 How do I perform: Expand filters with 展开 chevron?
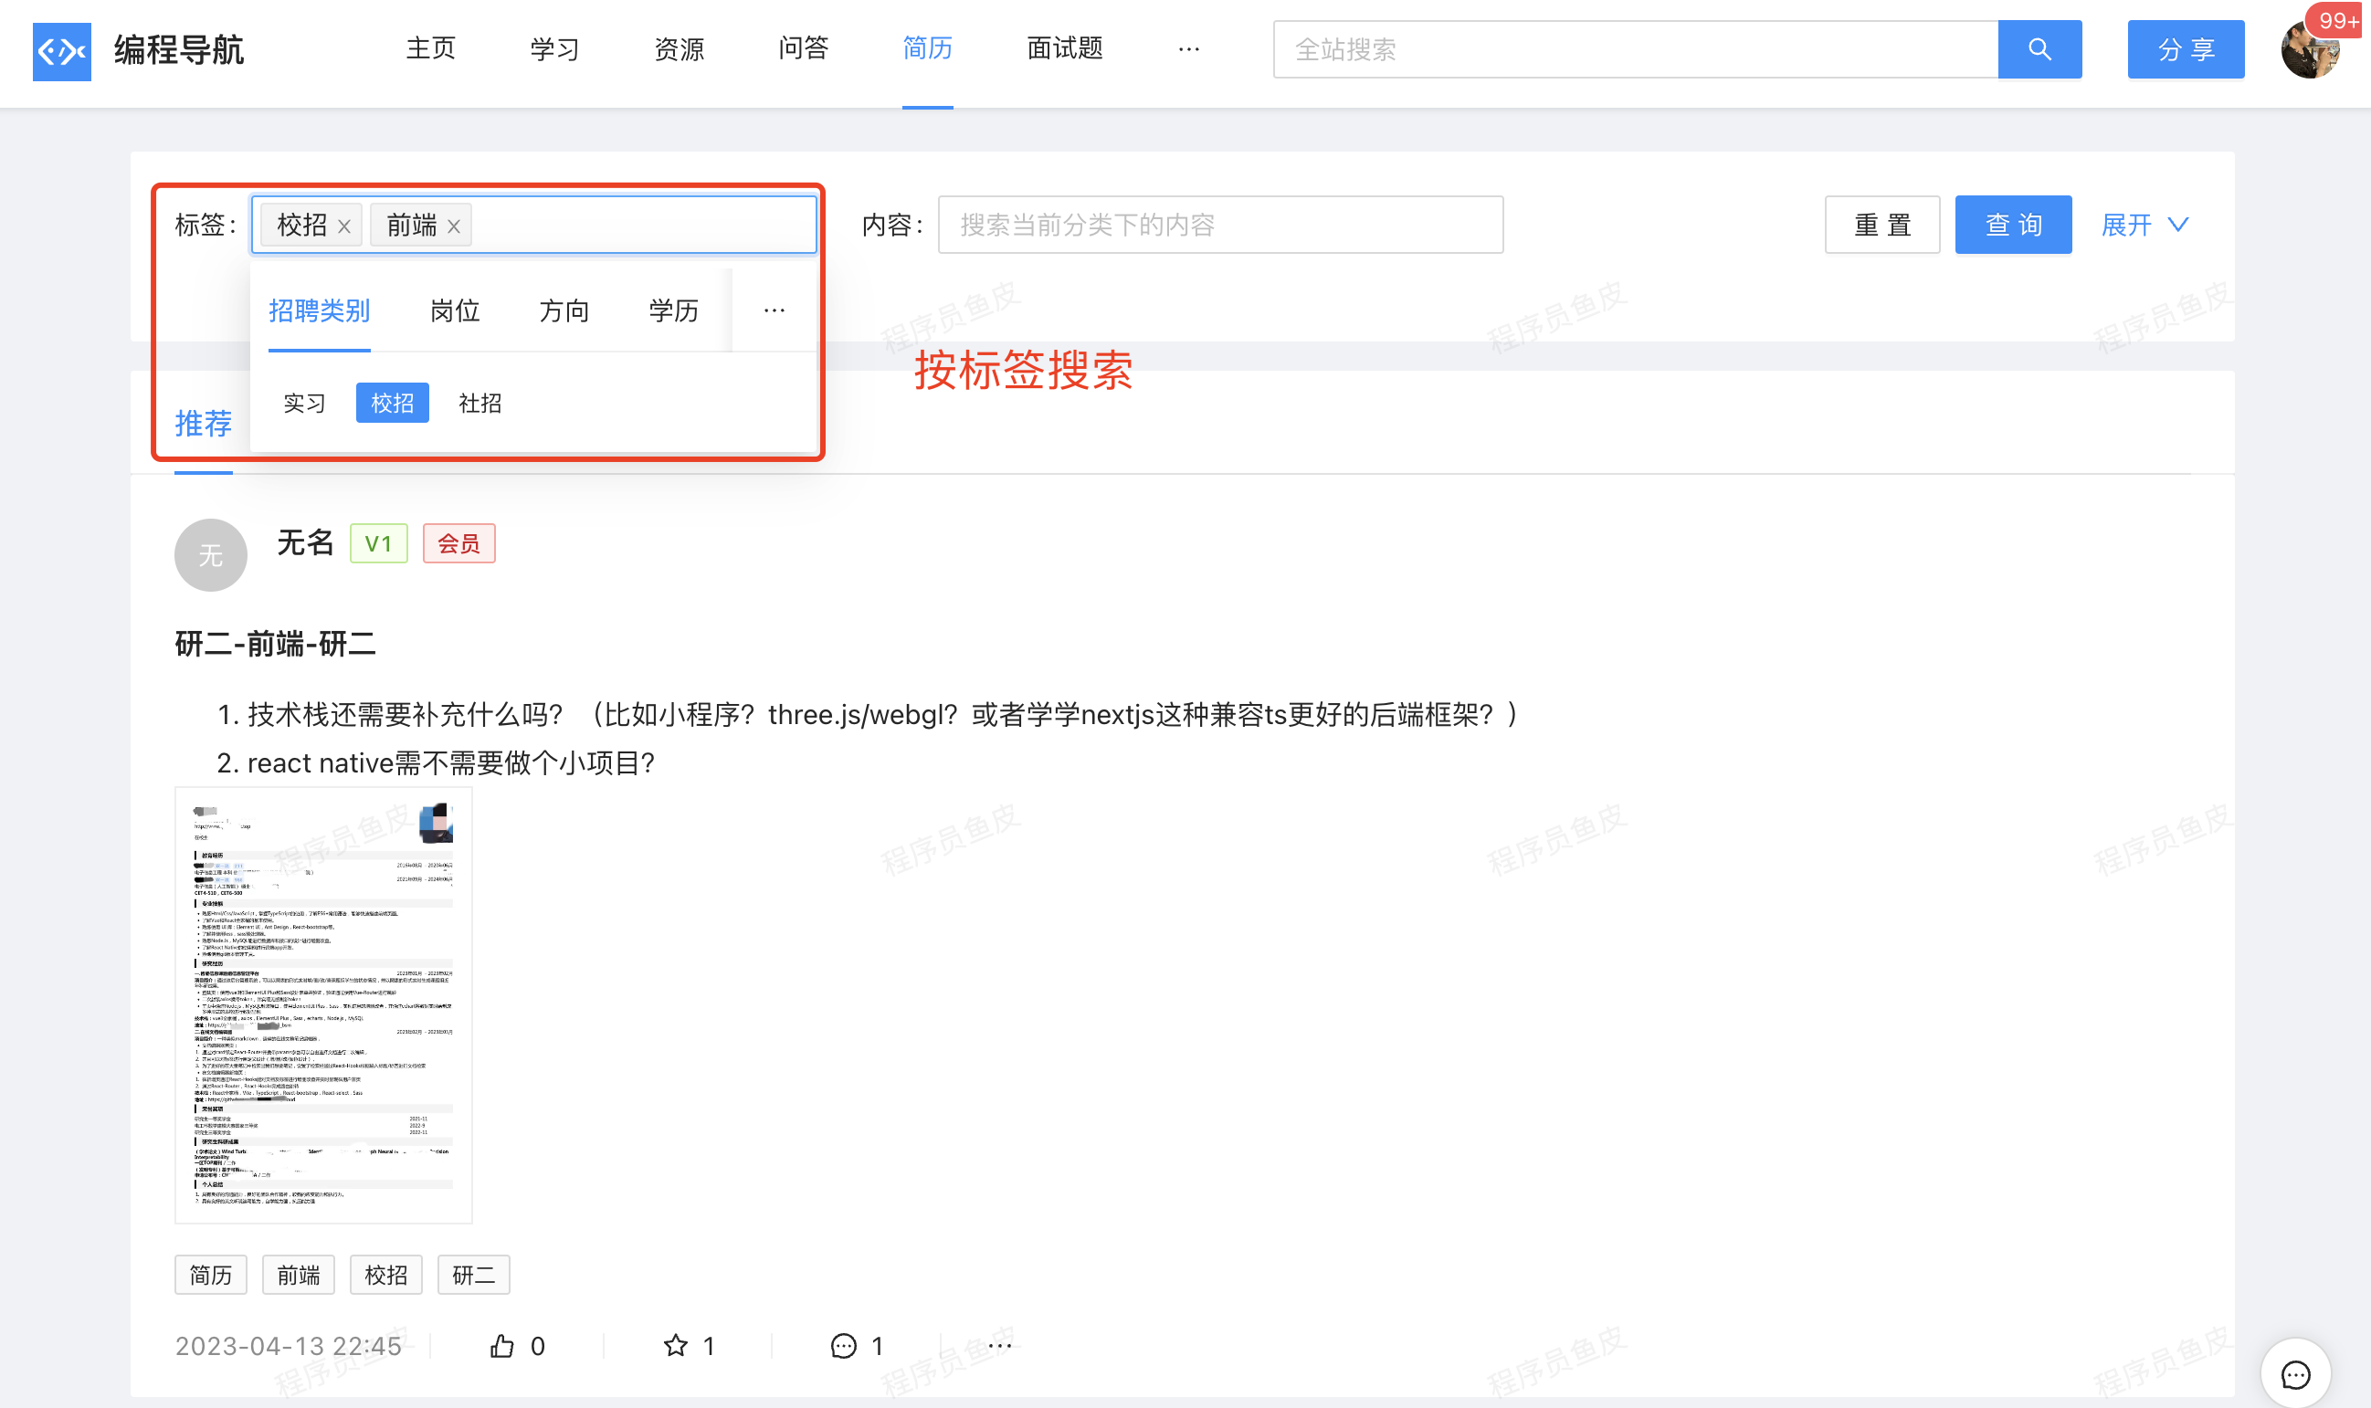pyautogui.click(x=2146, y=225)
